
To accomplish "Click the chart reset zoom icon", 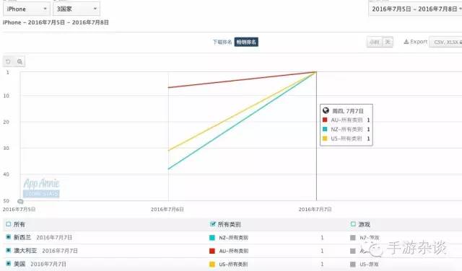I will tap(8, 61).
